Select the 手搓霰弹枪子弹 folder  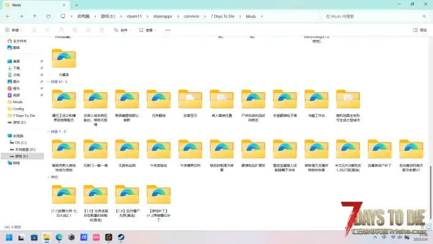click(285, 104)
